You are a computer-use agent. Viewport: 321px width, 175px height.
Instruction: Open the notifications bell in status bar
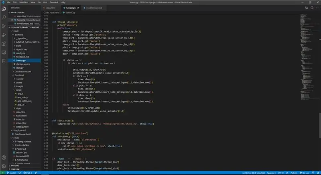point(318,173)
